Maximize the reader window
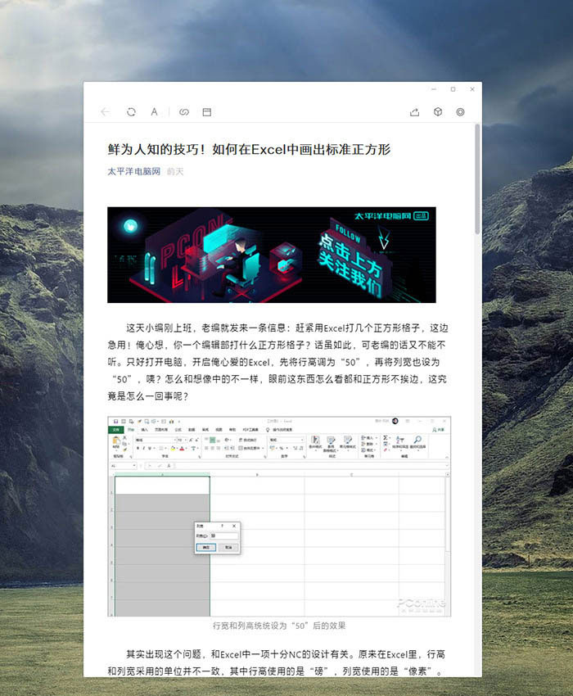Screen dimensions: 573x696 tap(453, 89)
